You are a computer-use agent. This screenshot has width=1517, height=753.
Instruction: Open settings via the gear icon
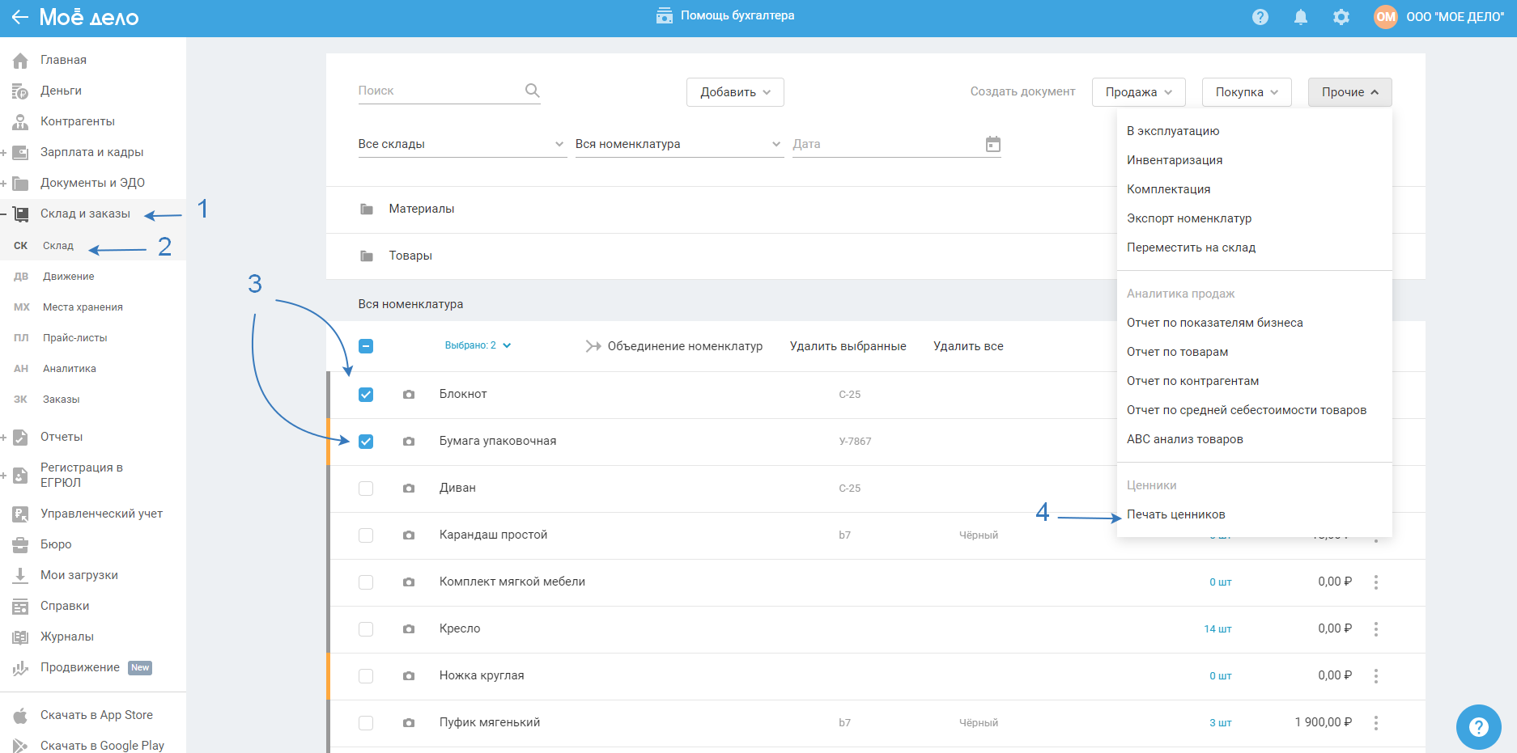(1341, 17)
